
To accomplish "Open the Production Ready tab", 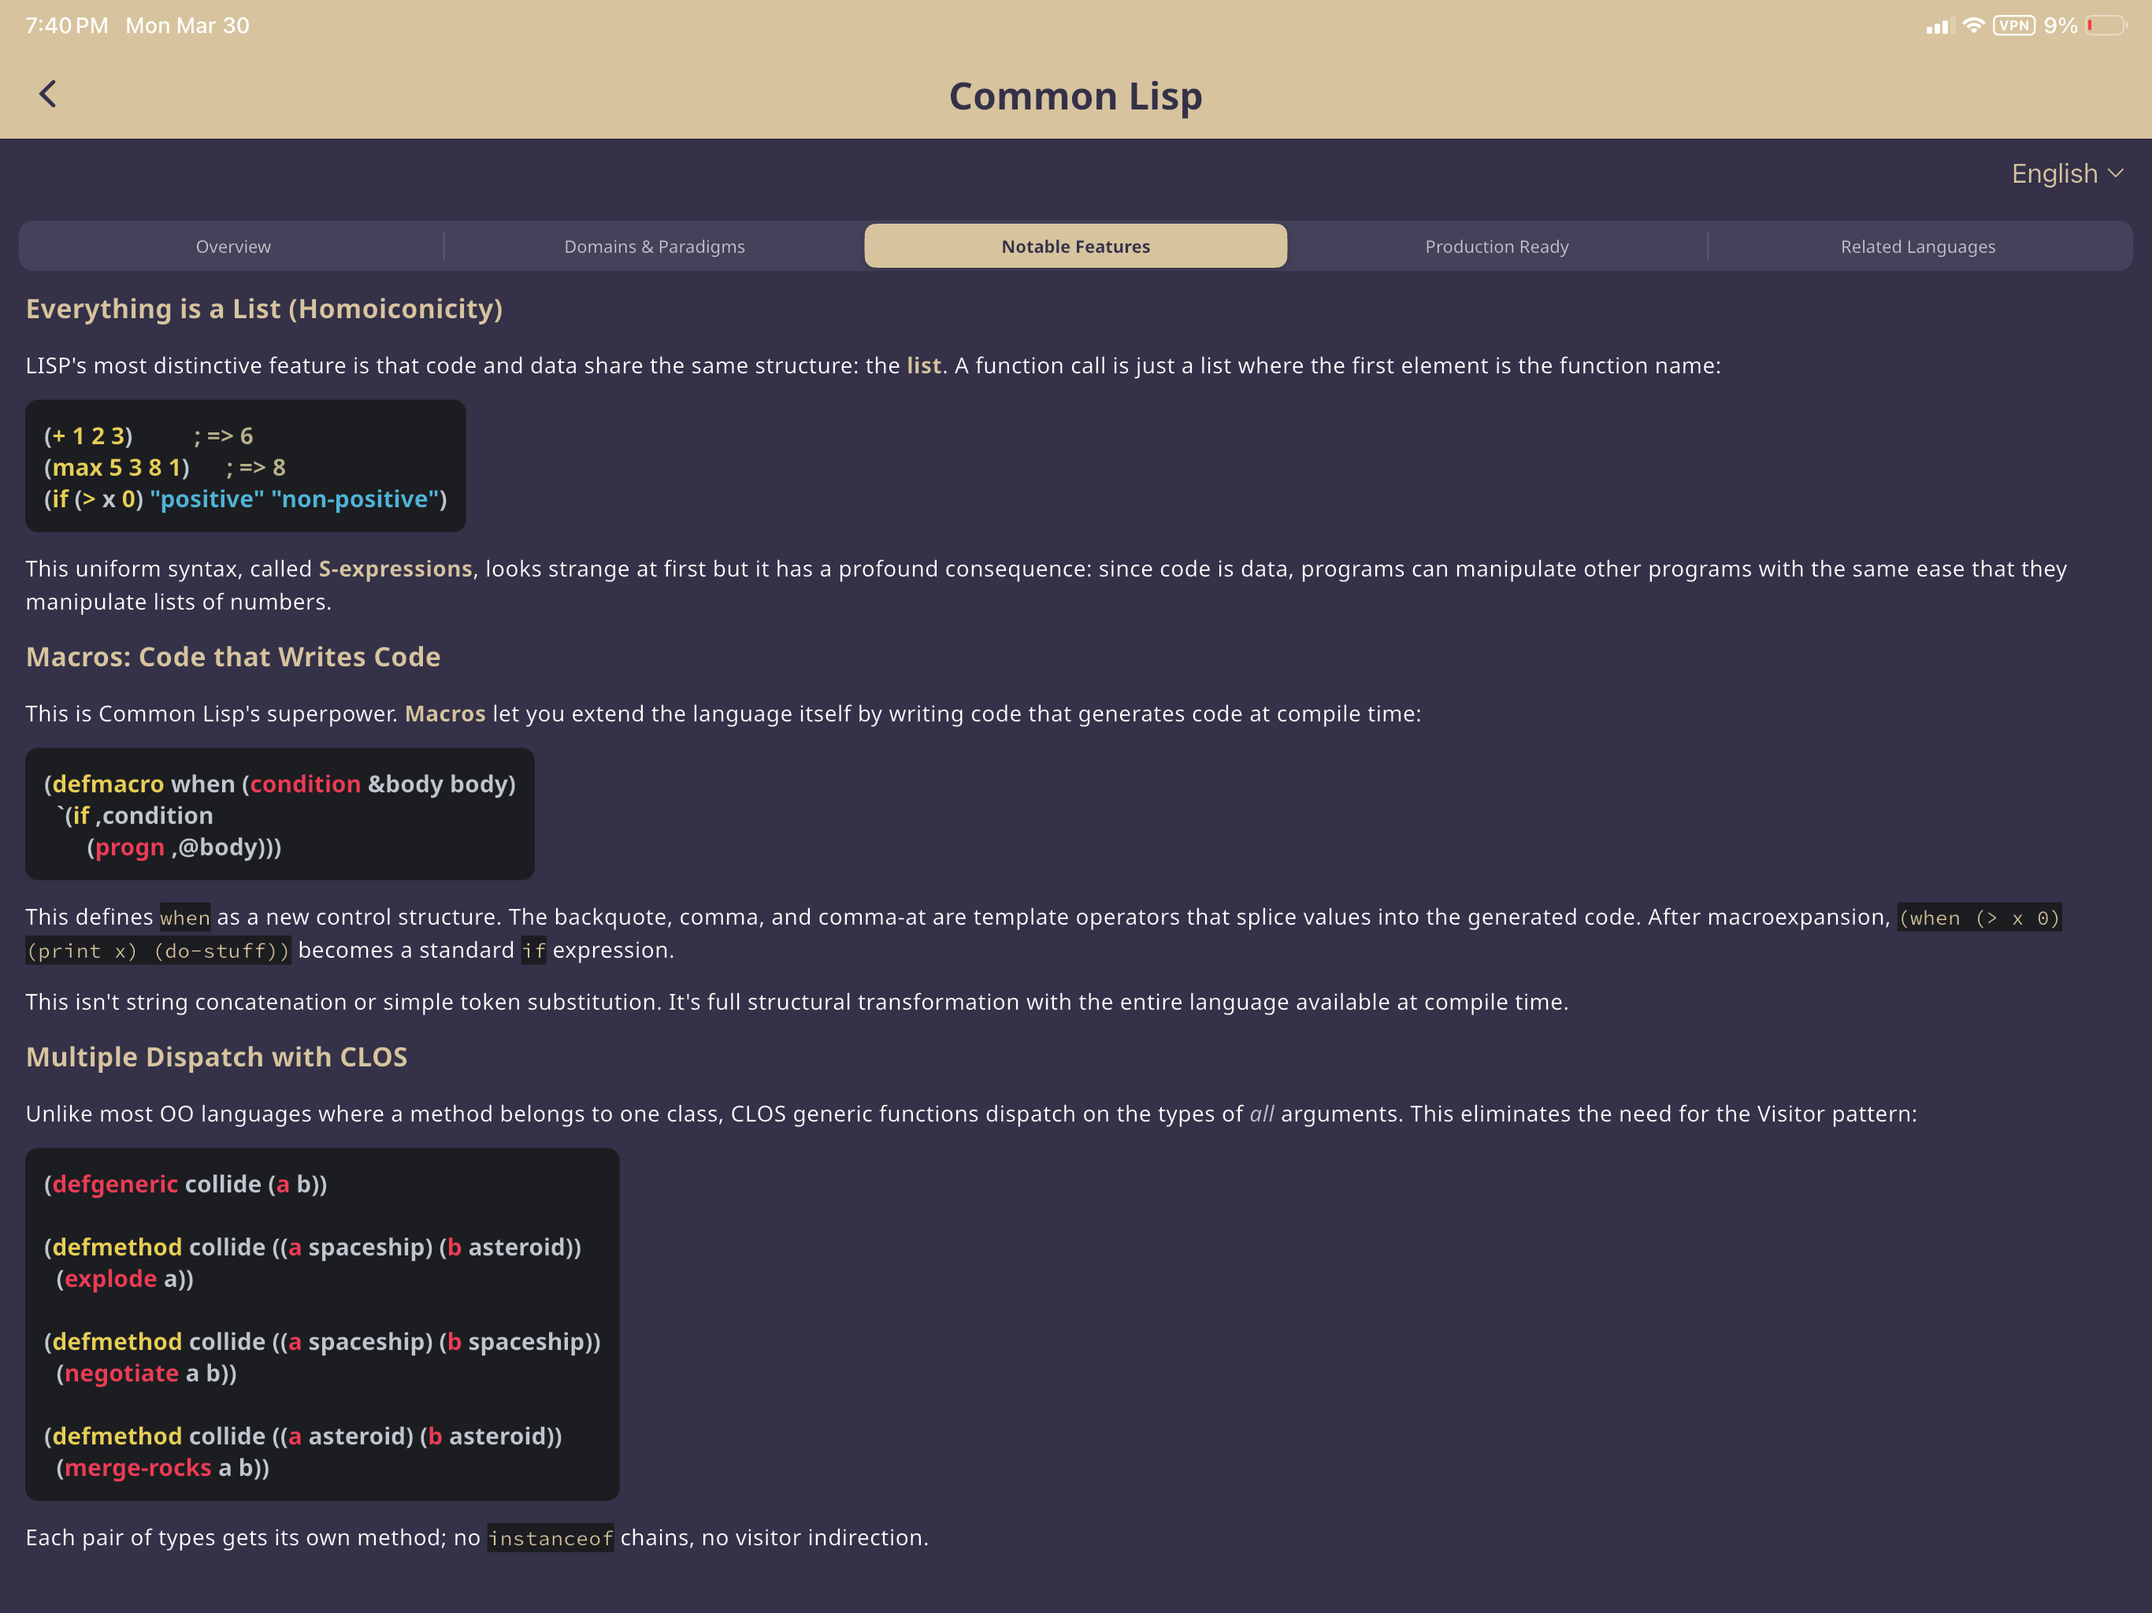I will 1497,247.
